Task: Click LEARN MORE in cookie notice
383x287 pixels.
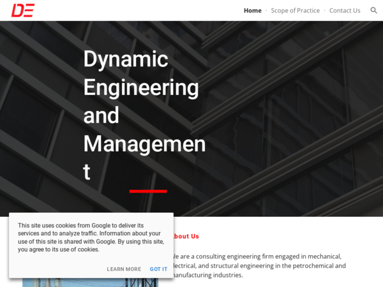Action: [x=124, y=269]
